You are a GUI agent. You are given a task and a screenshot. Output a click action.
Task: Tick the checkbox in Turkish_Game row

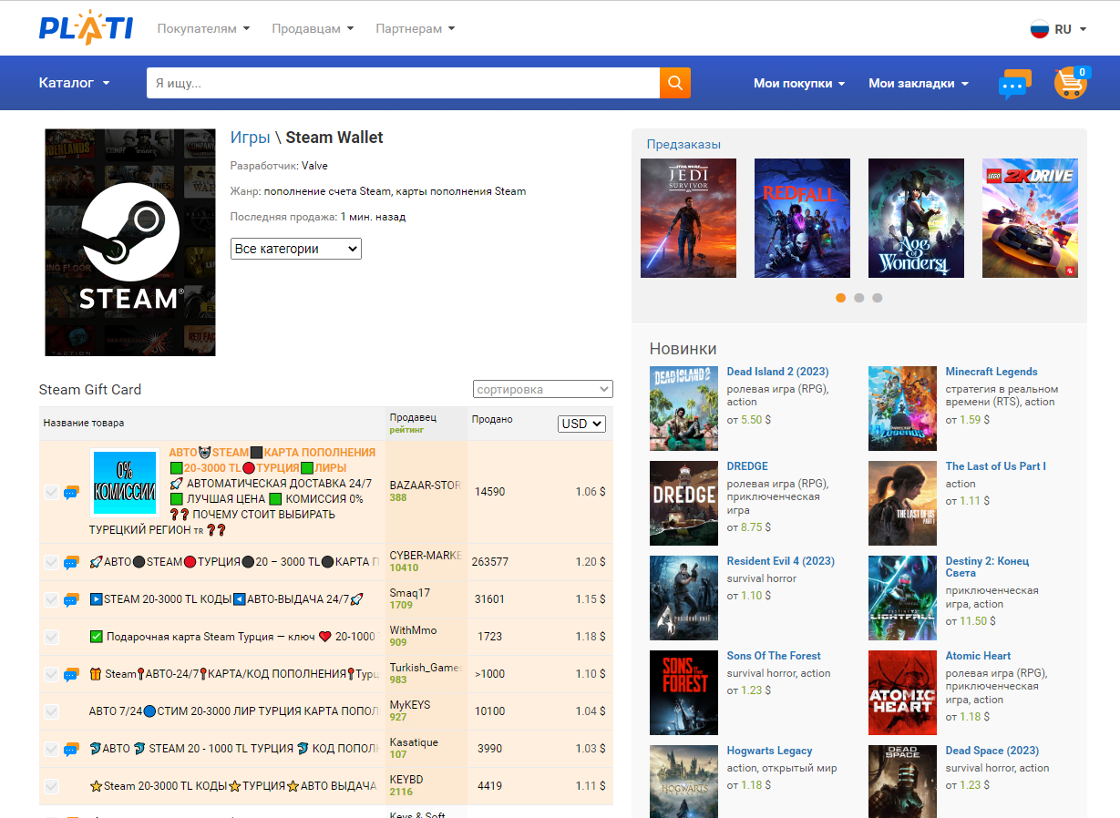52,675
